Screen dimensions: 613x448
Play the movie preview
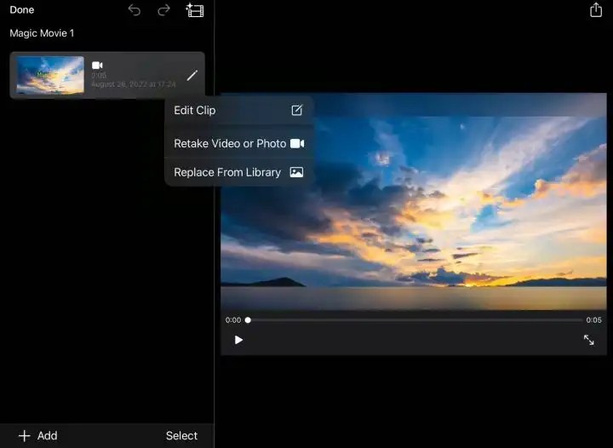[238, 340]
